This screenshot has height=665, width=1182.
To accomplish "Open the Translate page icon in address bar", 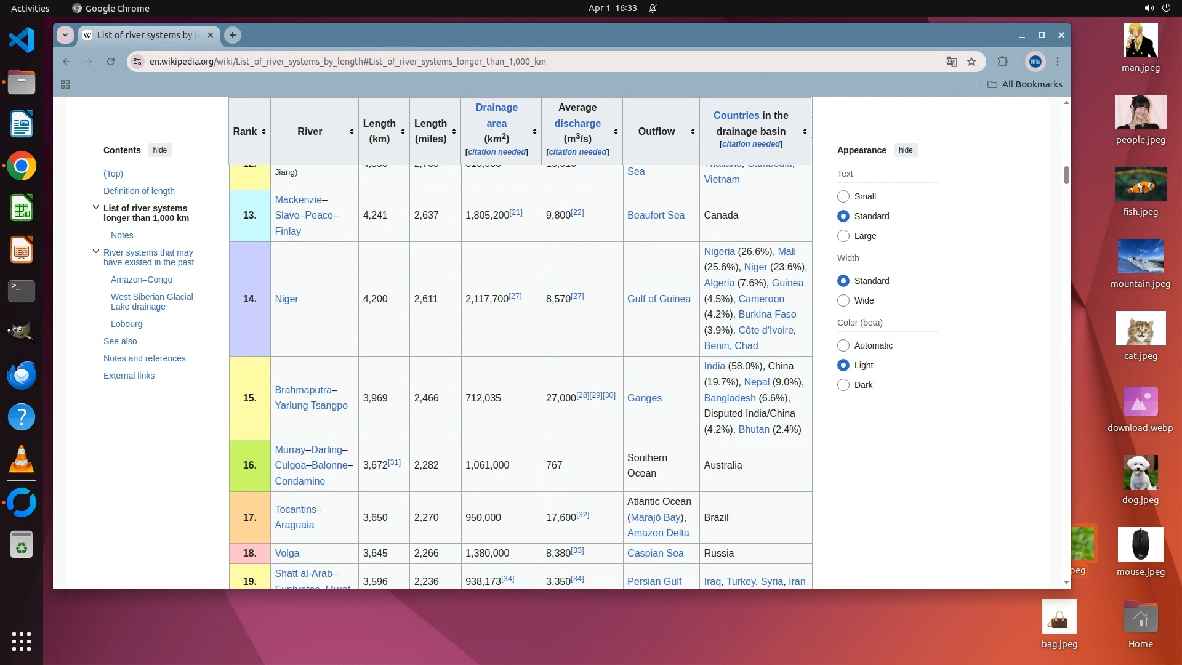I will (951, 62).
